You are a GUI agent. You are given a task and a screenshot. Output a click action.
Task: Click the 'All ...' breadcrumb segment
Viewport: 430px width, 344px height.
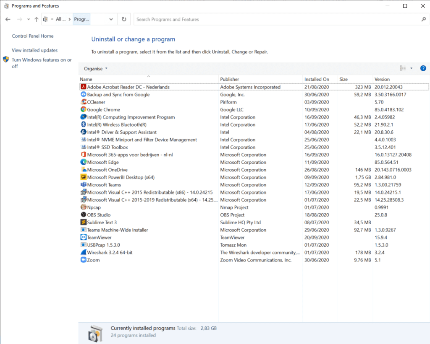point(60,19)
